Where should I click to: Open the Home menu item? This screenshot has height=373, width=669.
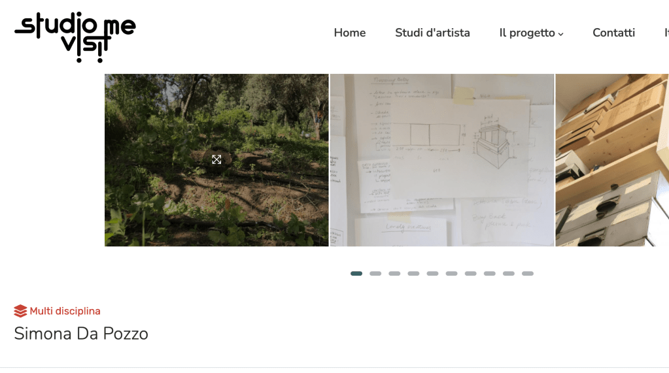[x=349, y=33]
